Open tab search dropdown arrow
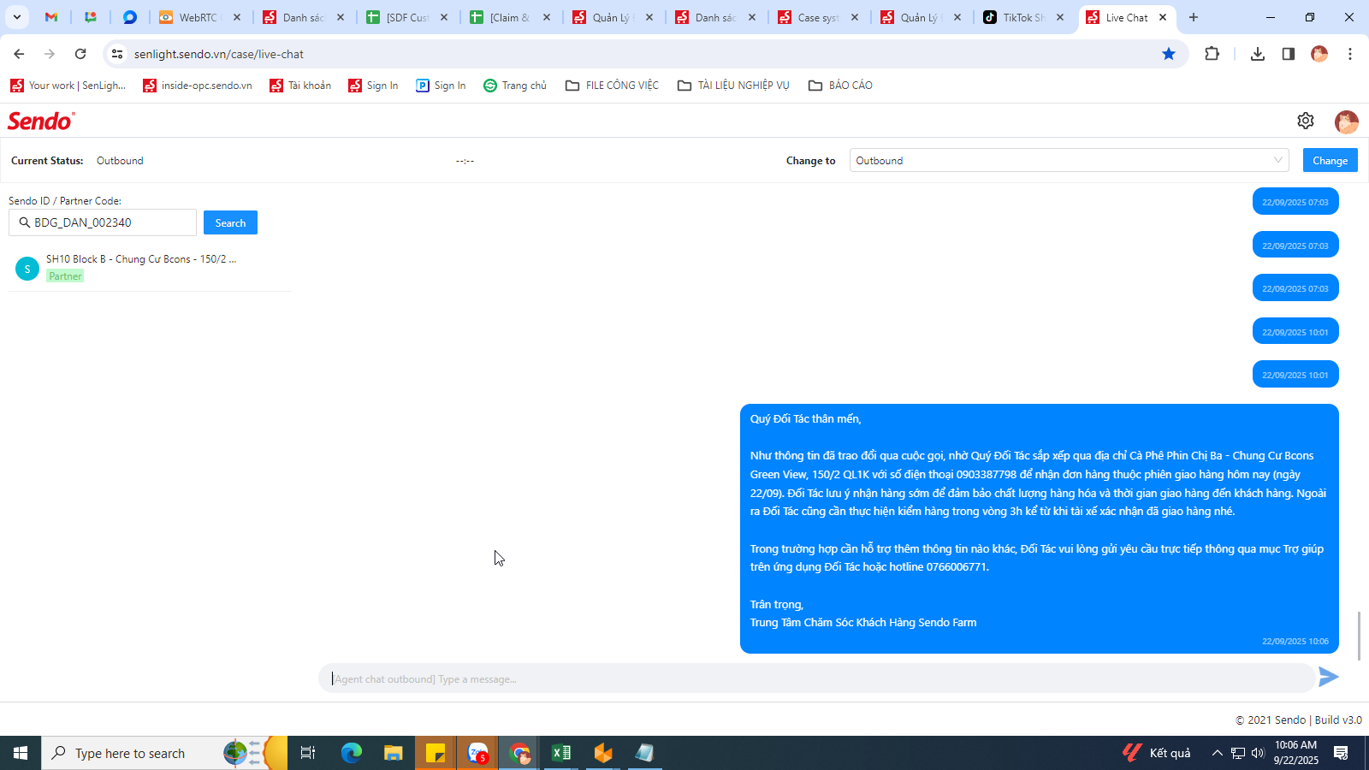Image resolution: width=1369 pixels, height=770 pixels. [16, 17]
